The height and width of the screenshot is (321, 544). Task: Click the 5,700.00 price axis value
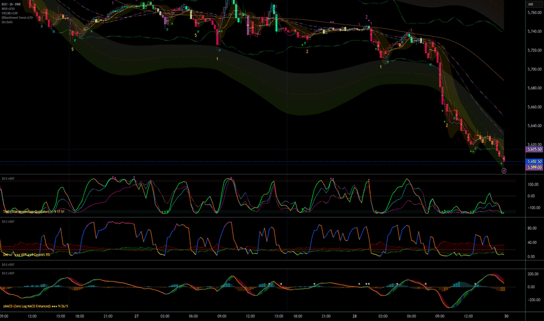click(x=534, y=69)
